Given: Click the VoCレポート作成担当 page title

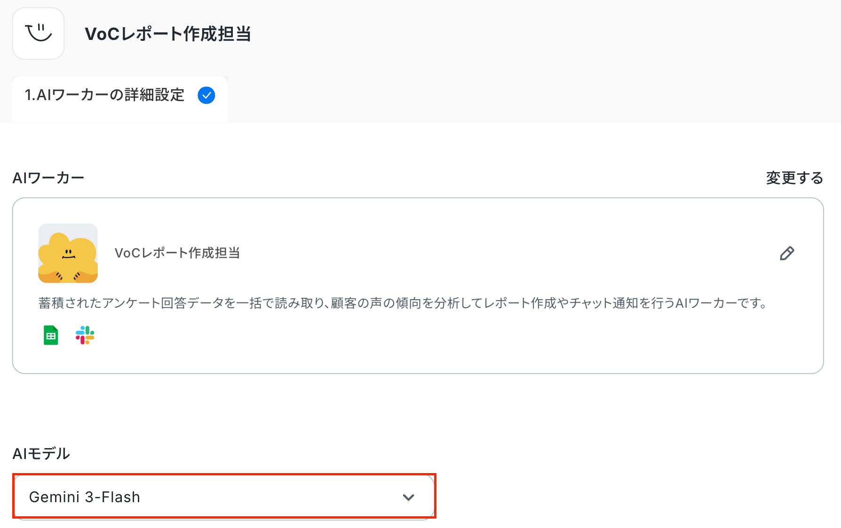Looking at the screenshot, I should [168, 34].
